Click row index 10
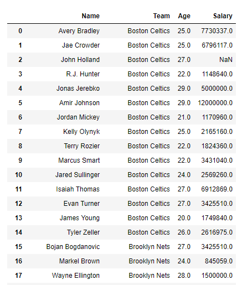 (x=18, y=175)
